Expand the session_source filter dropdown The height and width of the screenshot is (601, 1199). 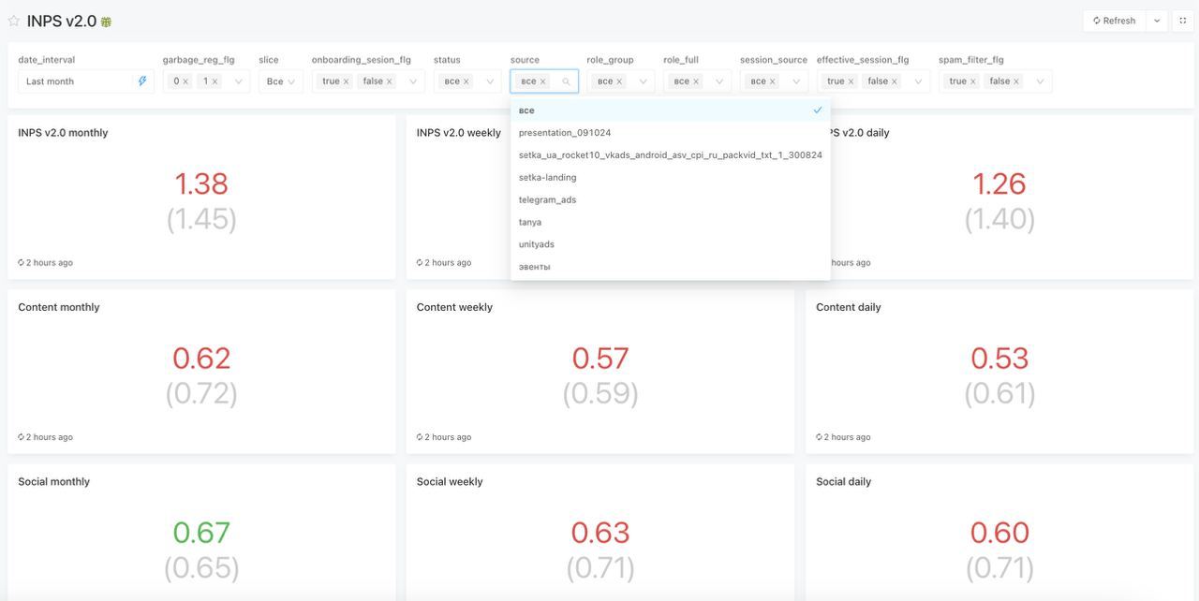point(796,81)
